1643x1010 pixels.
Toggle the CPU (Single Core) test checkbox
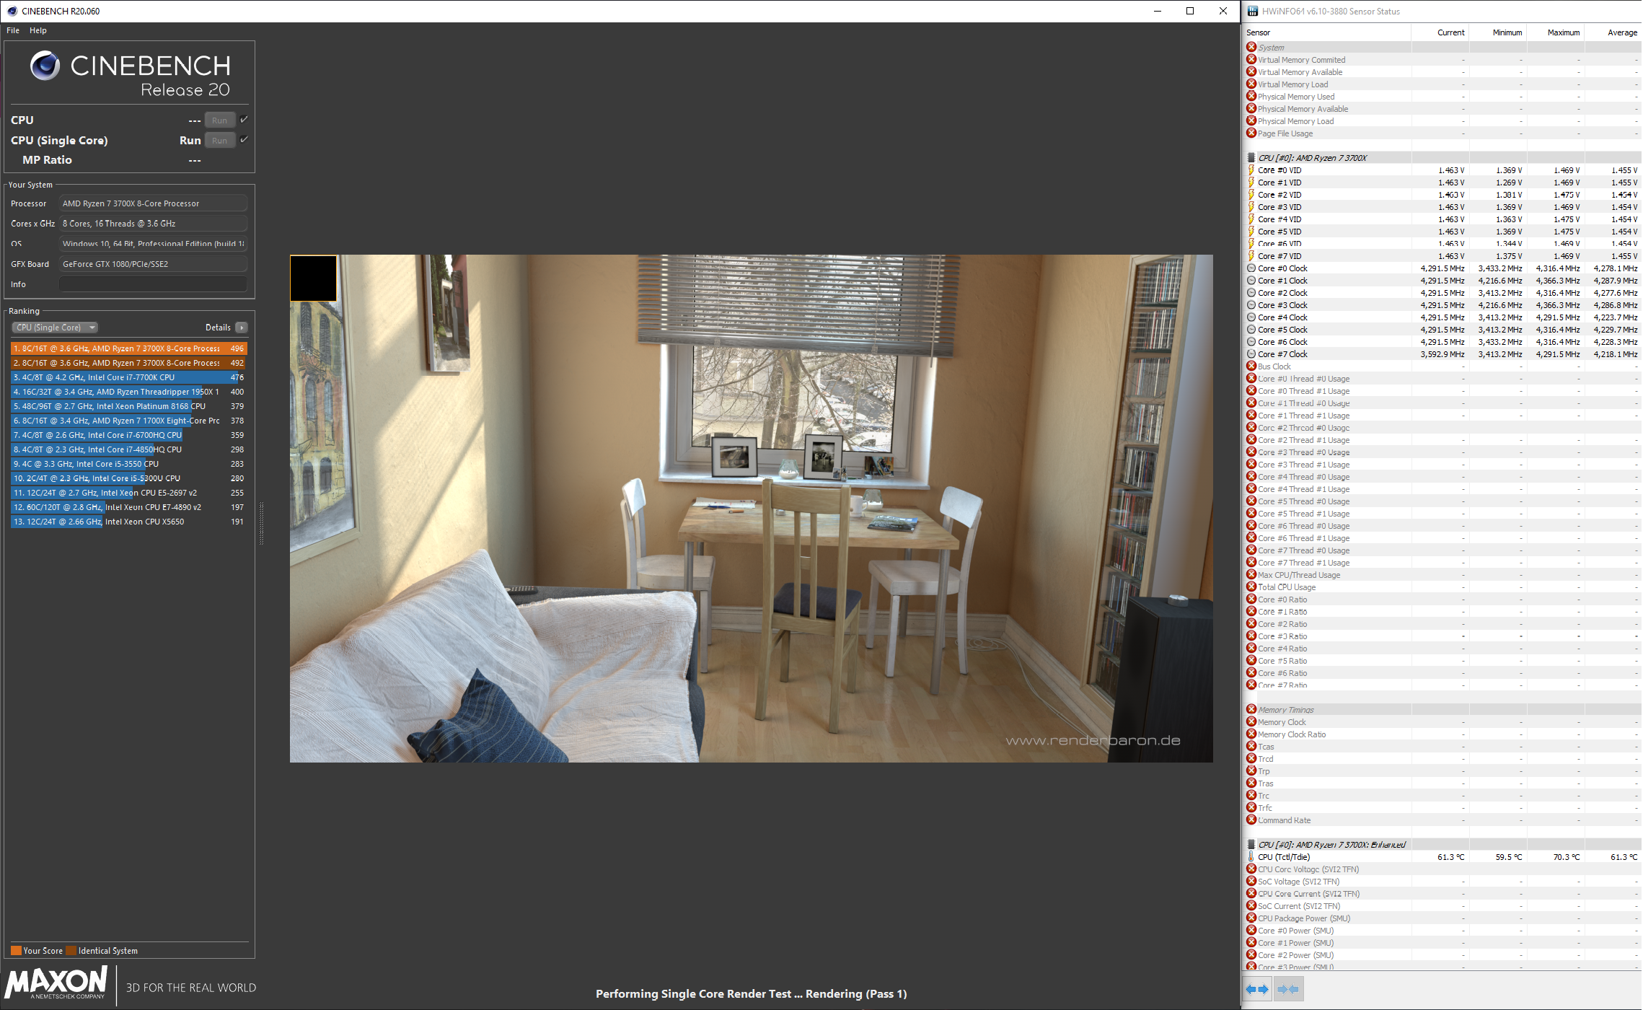pyautogui.click(x=244, y=140)
